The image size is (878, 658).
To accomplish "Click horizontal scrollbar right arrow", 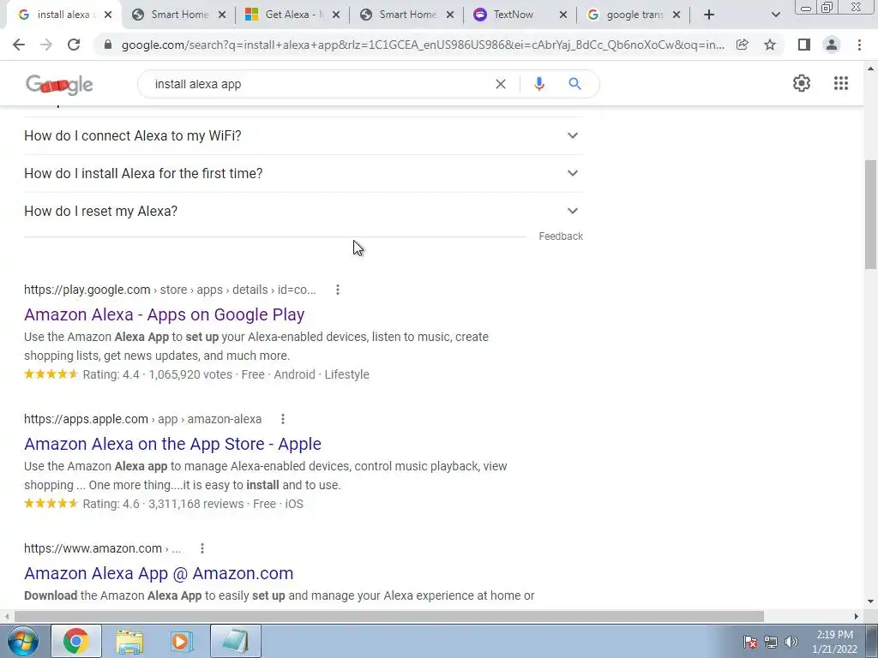I will pos(857,616).
